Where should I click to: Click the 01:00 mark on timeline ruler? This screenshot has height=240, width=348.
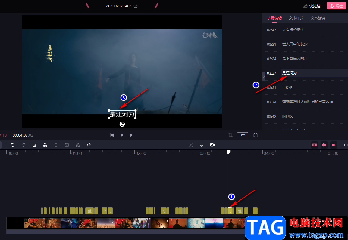pos(77,153)
